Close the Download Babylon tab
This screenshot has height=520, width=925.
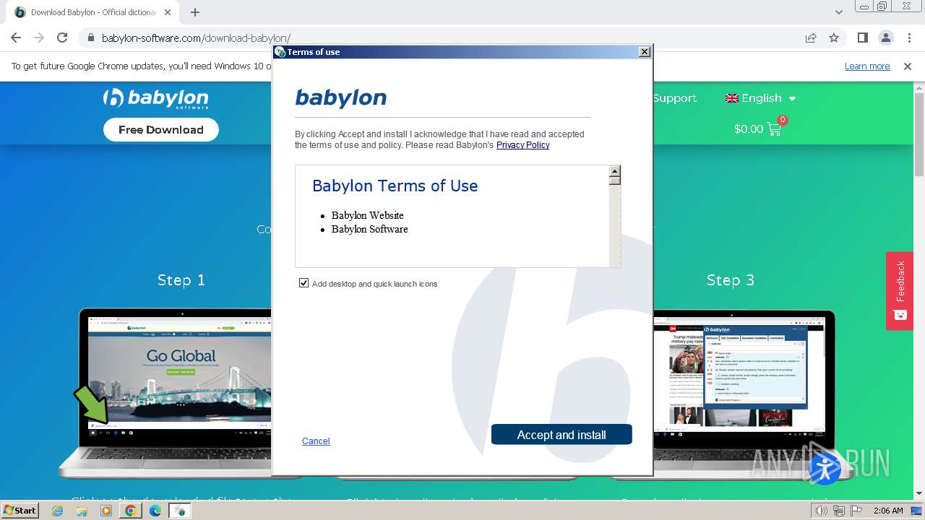point(168,12)
